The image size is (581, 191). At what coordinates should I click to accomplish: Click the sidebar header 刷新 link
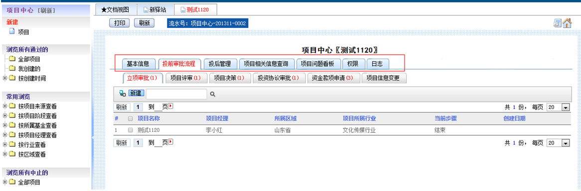tap(46, 10)
